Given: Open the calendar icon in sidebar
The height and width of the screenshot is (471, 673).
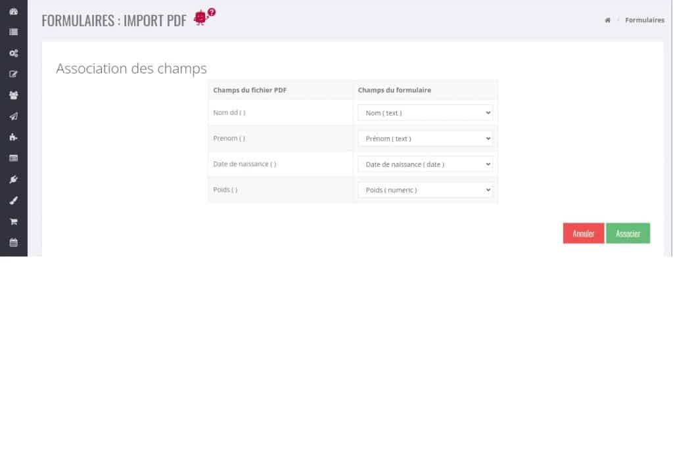Looking at the screenshot, I should click(x=14, y=243).
